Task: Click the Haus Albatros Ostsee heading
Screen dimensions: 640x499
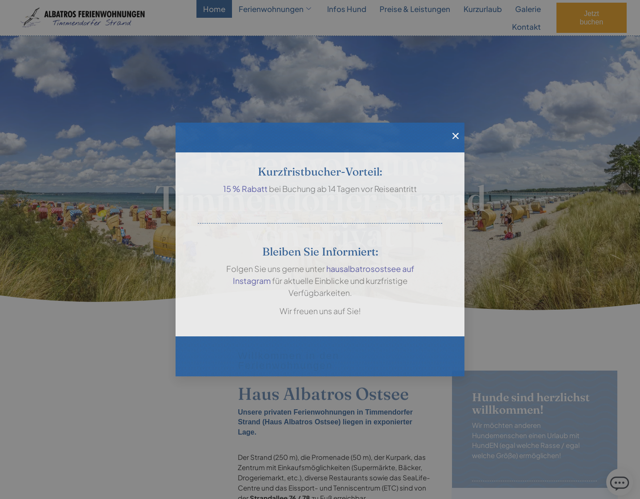Action: pos(323,394)
